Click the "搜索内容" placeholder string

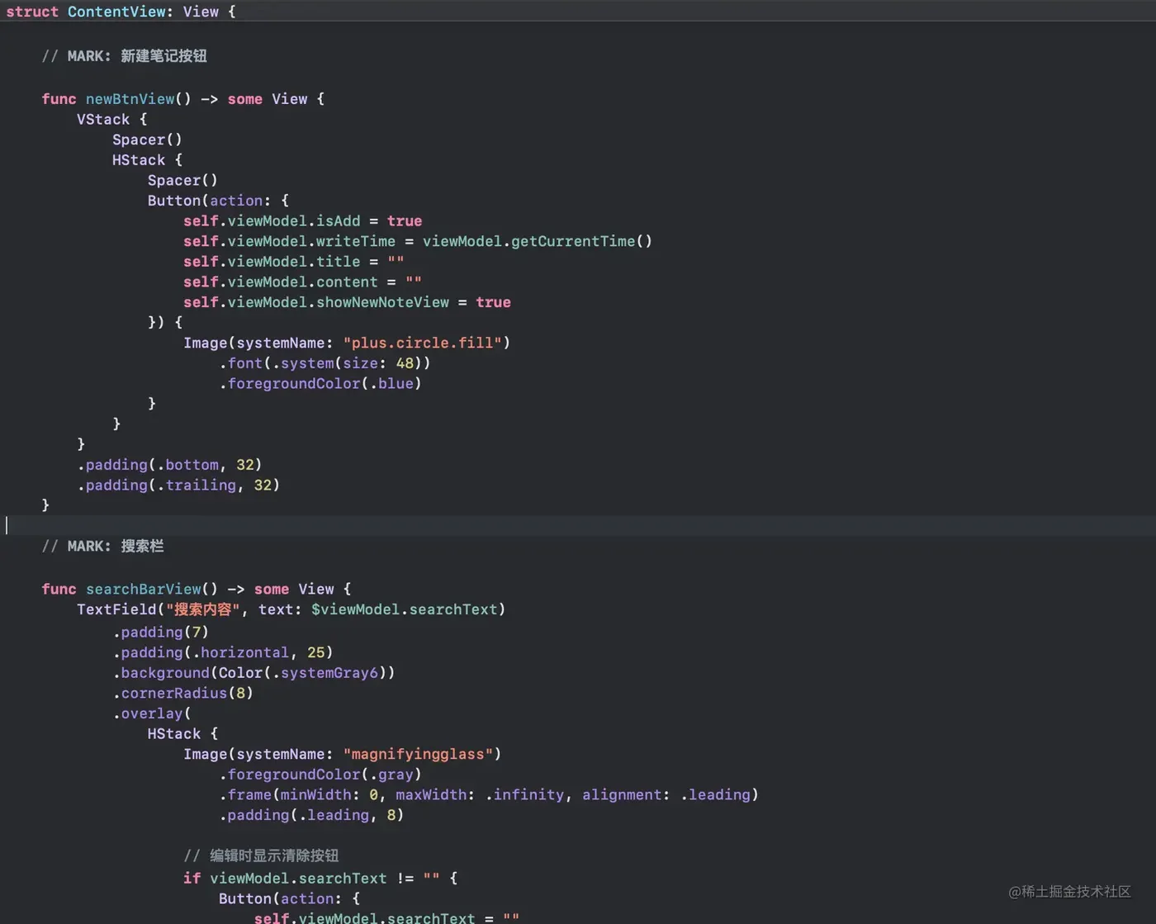(x=202, y=609)
